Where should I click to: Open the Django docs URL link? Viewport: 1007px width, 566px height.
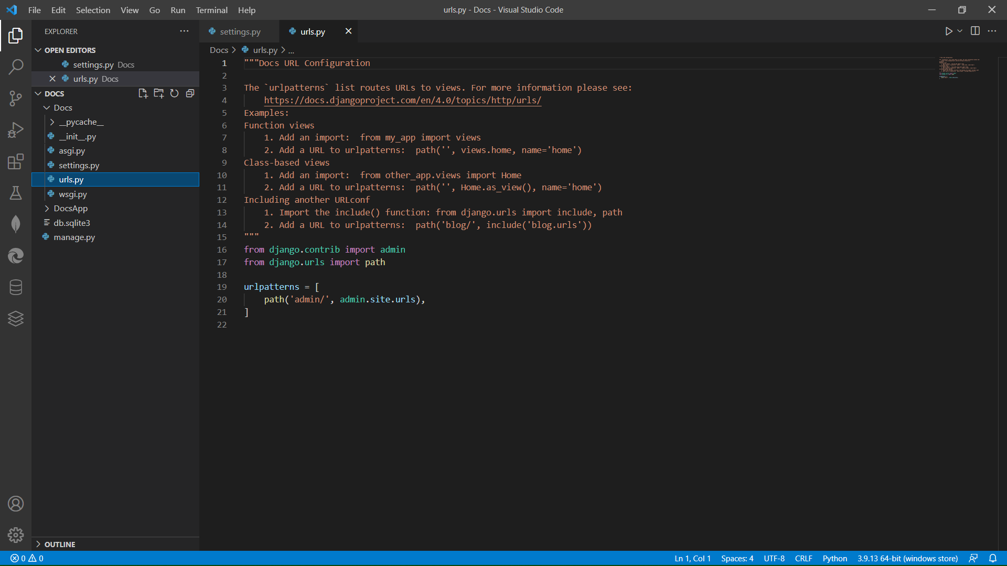pyautogui.click(x=402, y=100)
